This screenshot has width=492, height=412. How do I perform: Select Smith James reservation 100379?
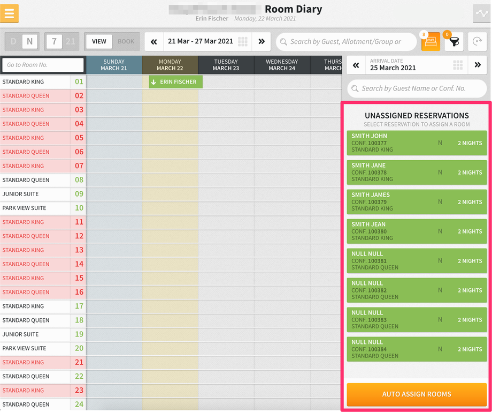click(417, 202)
